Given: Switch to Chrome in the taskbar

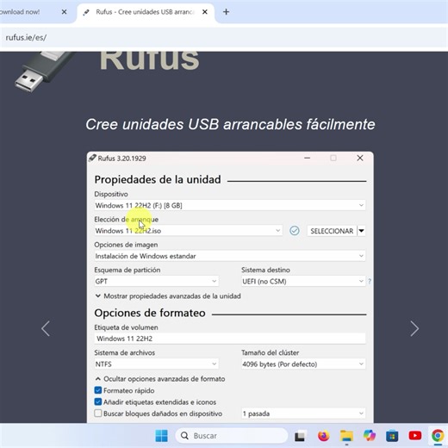Looking at the screenshot, I should point(438,436).
